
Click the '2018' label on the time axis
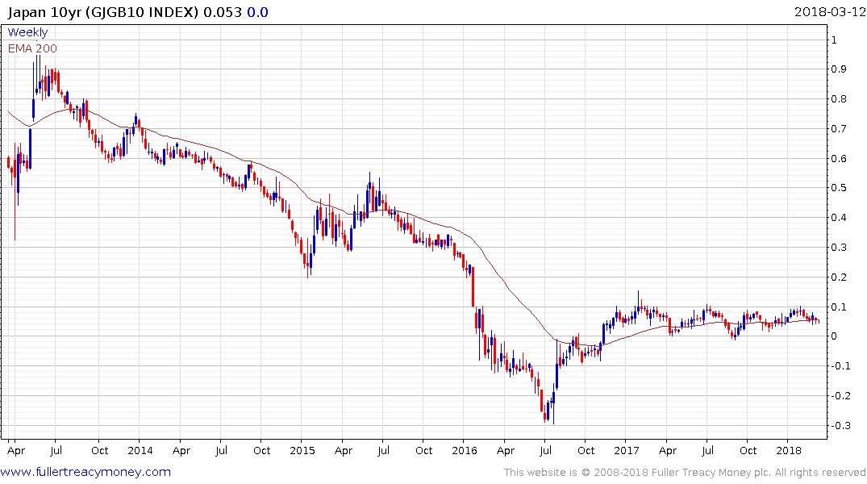click(x=788, y=450)
